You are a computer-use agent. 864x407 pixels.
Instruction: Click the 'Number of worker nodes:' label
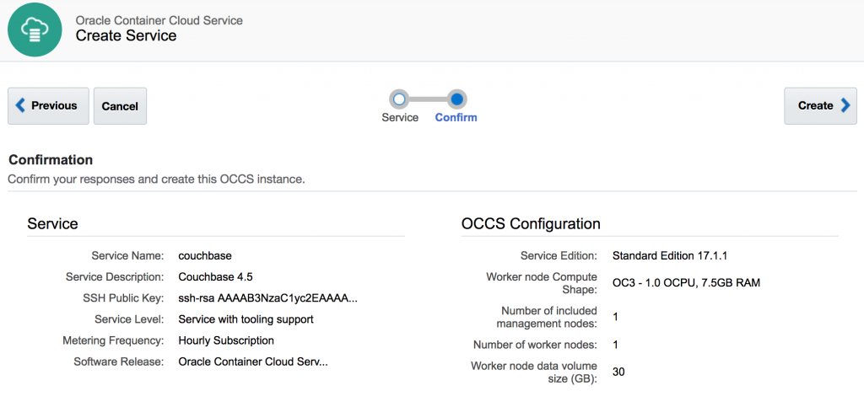(x=535, y=345)
